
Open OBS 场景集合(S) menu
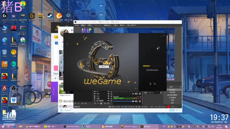tap(107, 25)
